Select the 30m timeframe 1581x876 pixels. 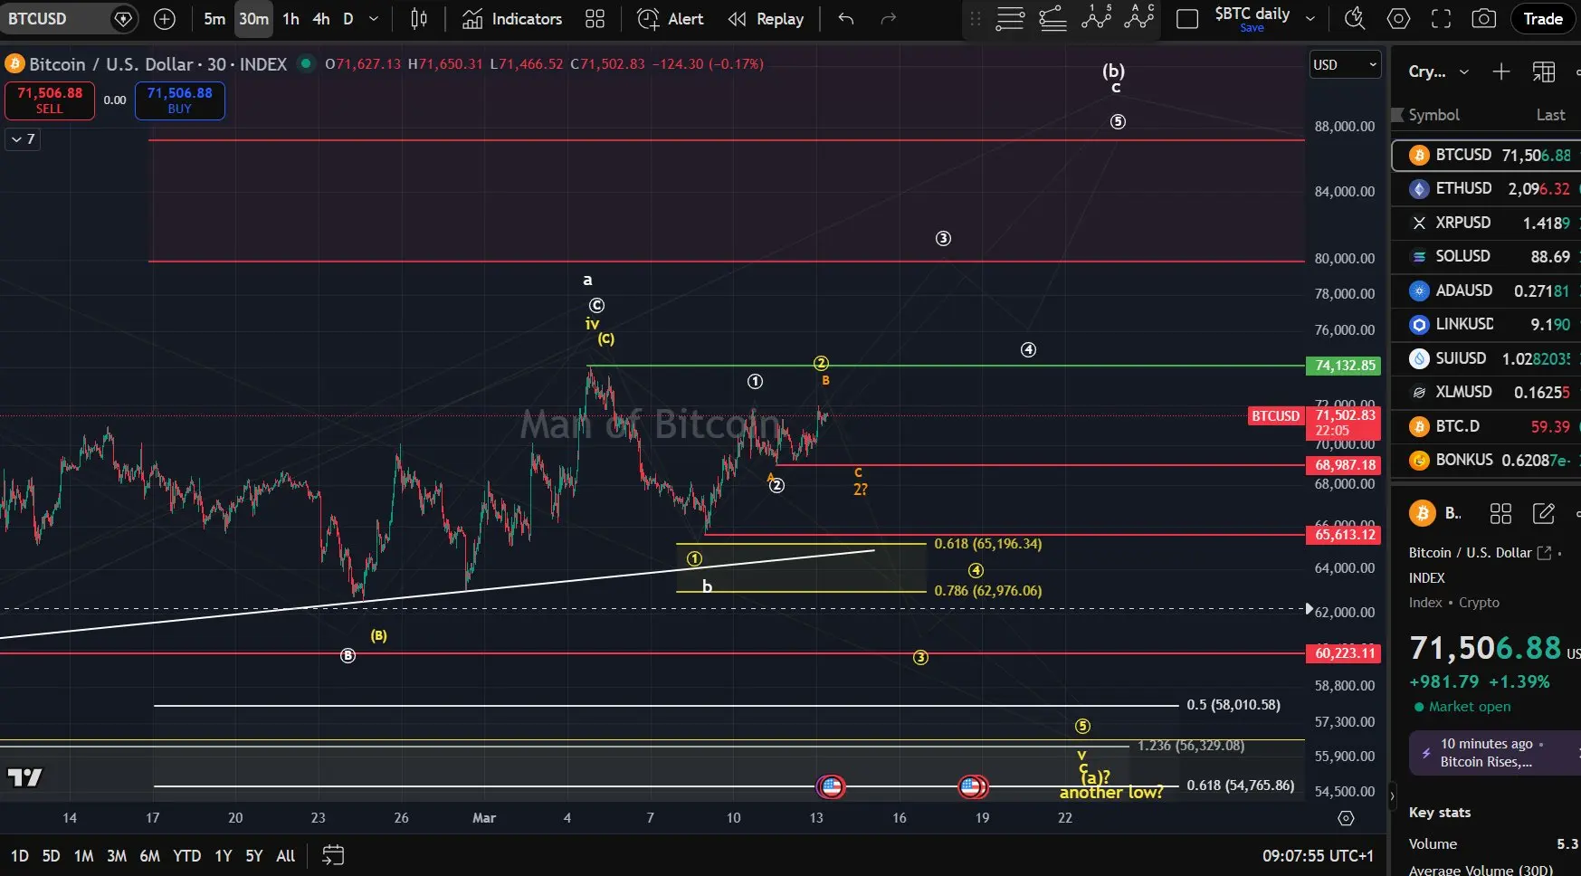click(253, 19)
